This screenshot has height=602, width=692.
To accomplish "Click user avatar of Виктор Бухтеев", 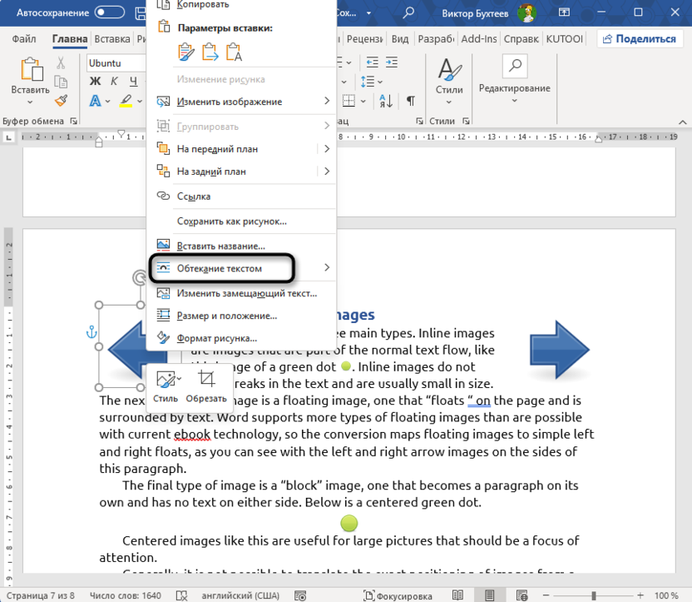I will (x=526, y=12).
